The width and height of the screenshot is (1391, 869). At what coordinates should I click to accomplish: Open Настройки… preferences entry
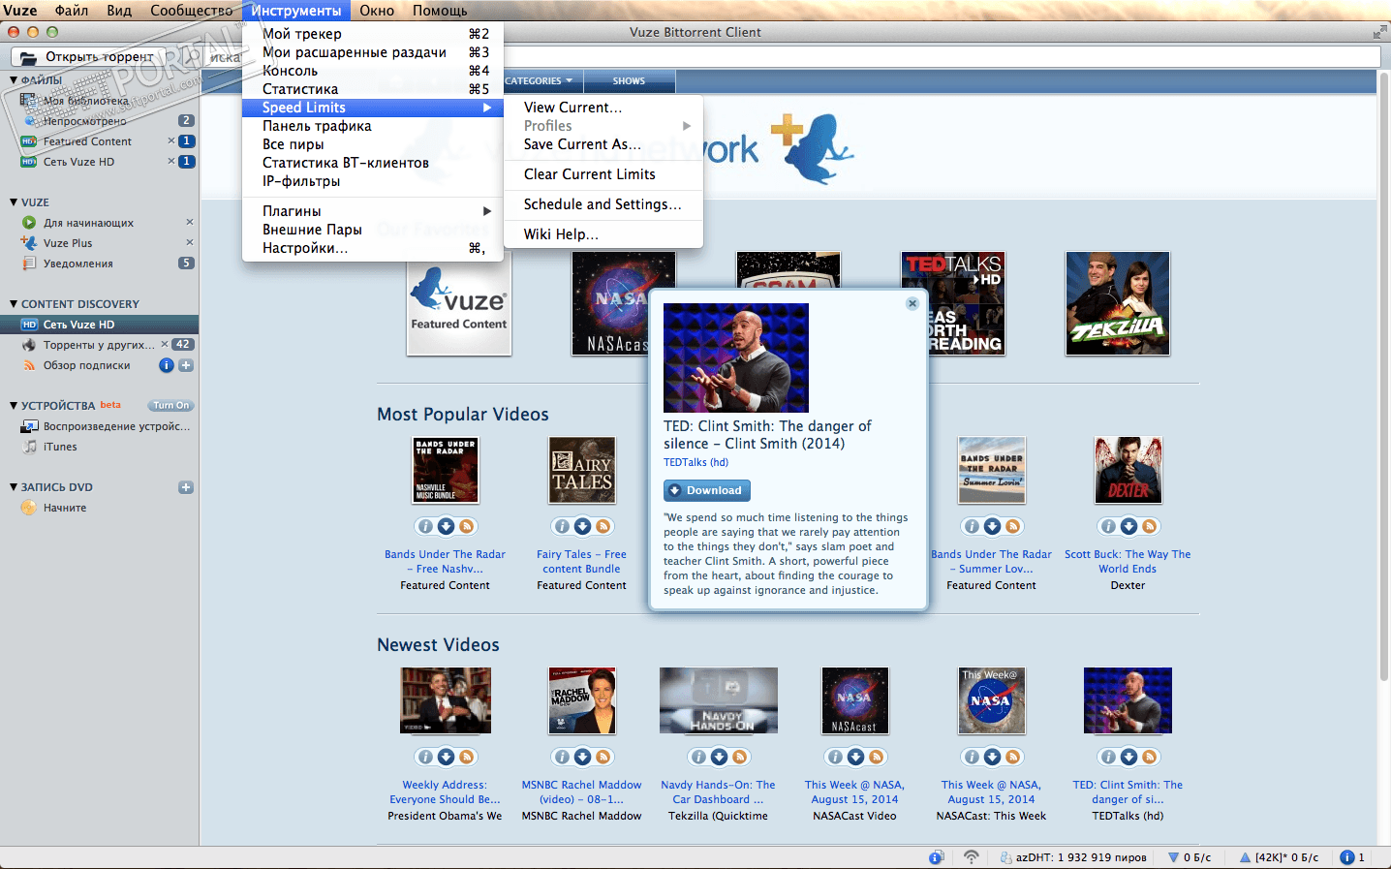(x=373, y=248)
